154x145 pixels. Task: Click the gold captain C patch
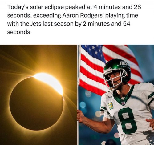coord(111,106)
